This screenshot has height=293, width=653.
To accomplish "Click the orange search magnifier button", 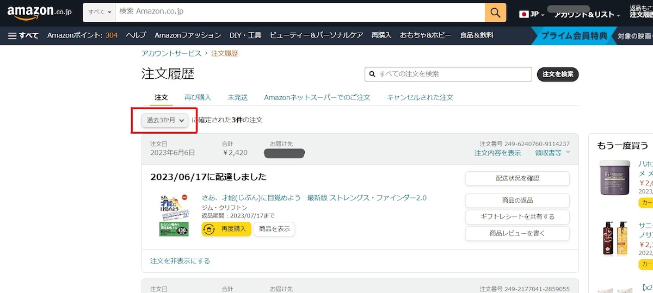I will tap(495, 12).
